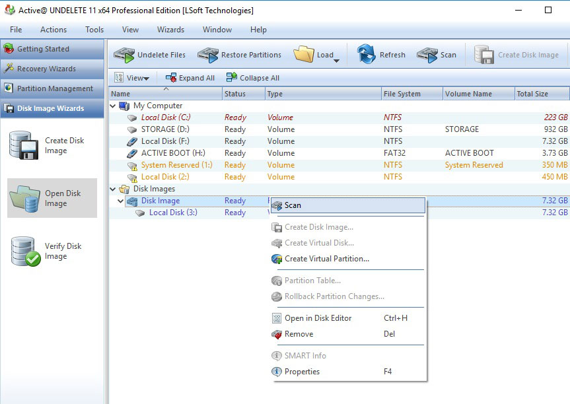Screen dimensions: 570x404
Task: Click the Restore Partitions toolbar icon
Action: click(x=208, y=55)
